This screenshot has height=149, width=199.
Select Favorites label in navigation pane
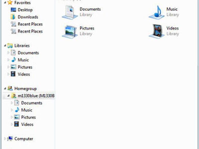click(22, 3)
